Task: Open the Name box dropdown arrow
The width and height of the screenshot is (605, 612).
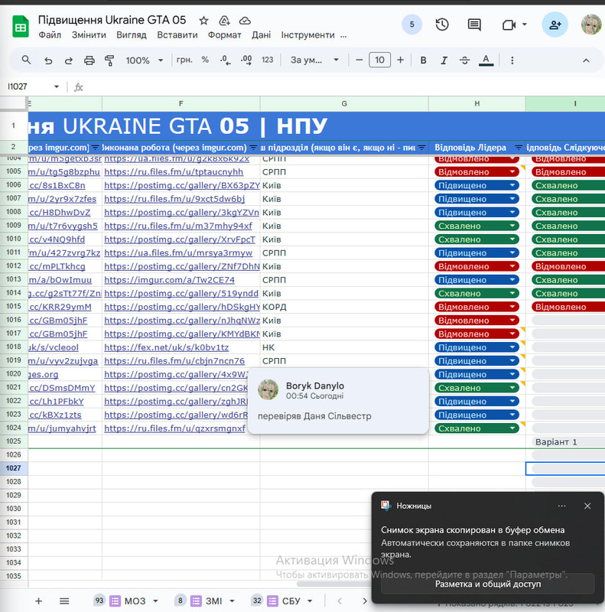Action: (x=57, y=86)
